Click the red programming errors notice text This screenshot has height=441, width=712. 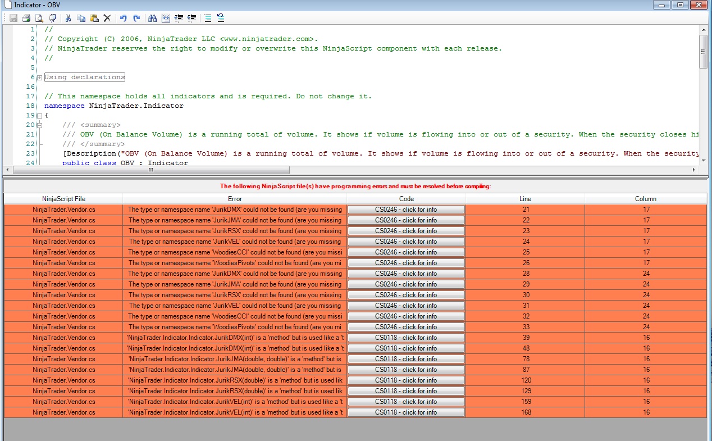click(355, 187)
